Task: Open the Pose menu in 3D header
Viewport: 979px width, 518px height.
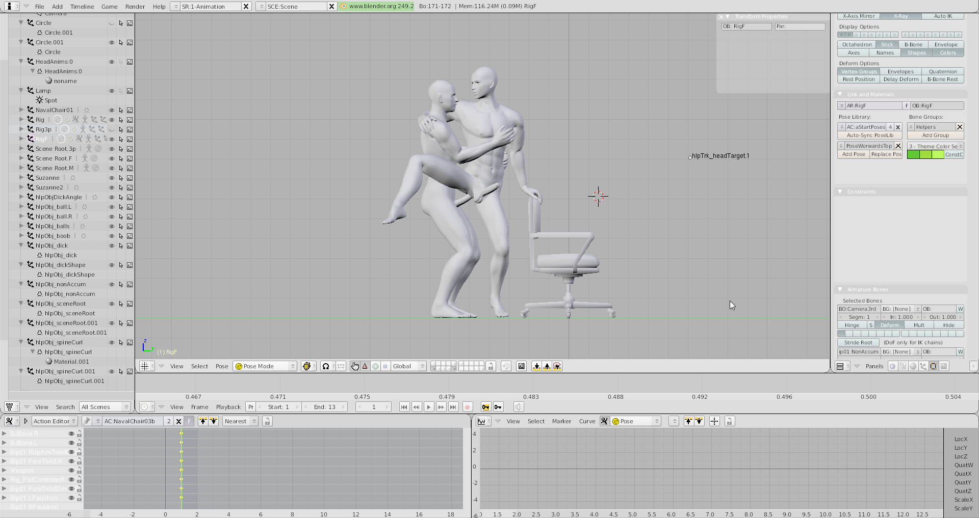Action: pyautogui.click(x=222, y=366)
